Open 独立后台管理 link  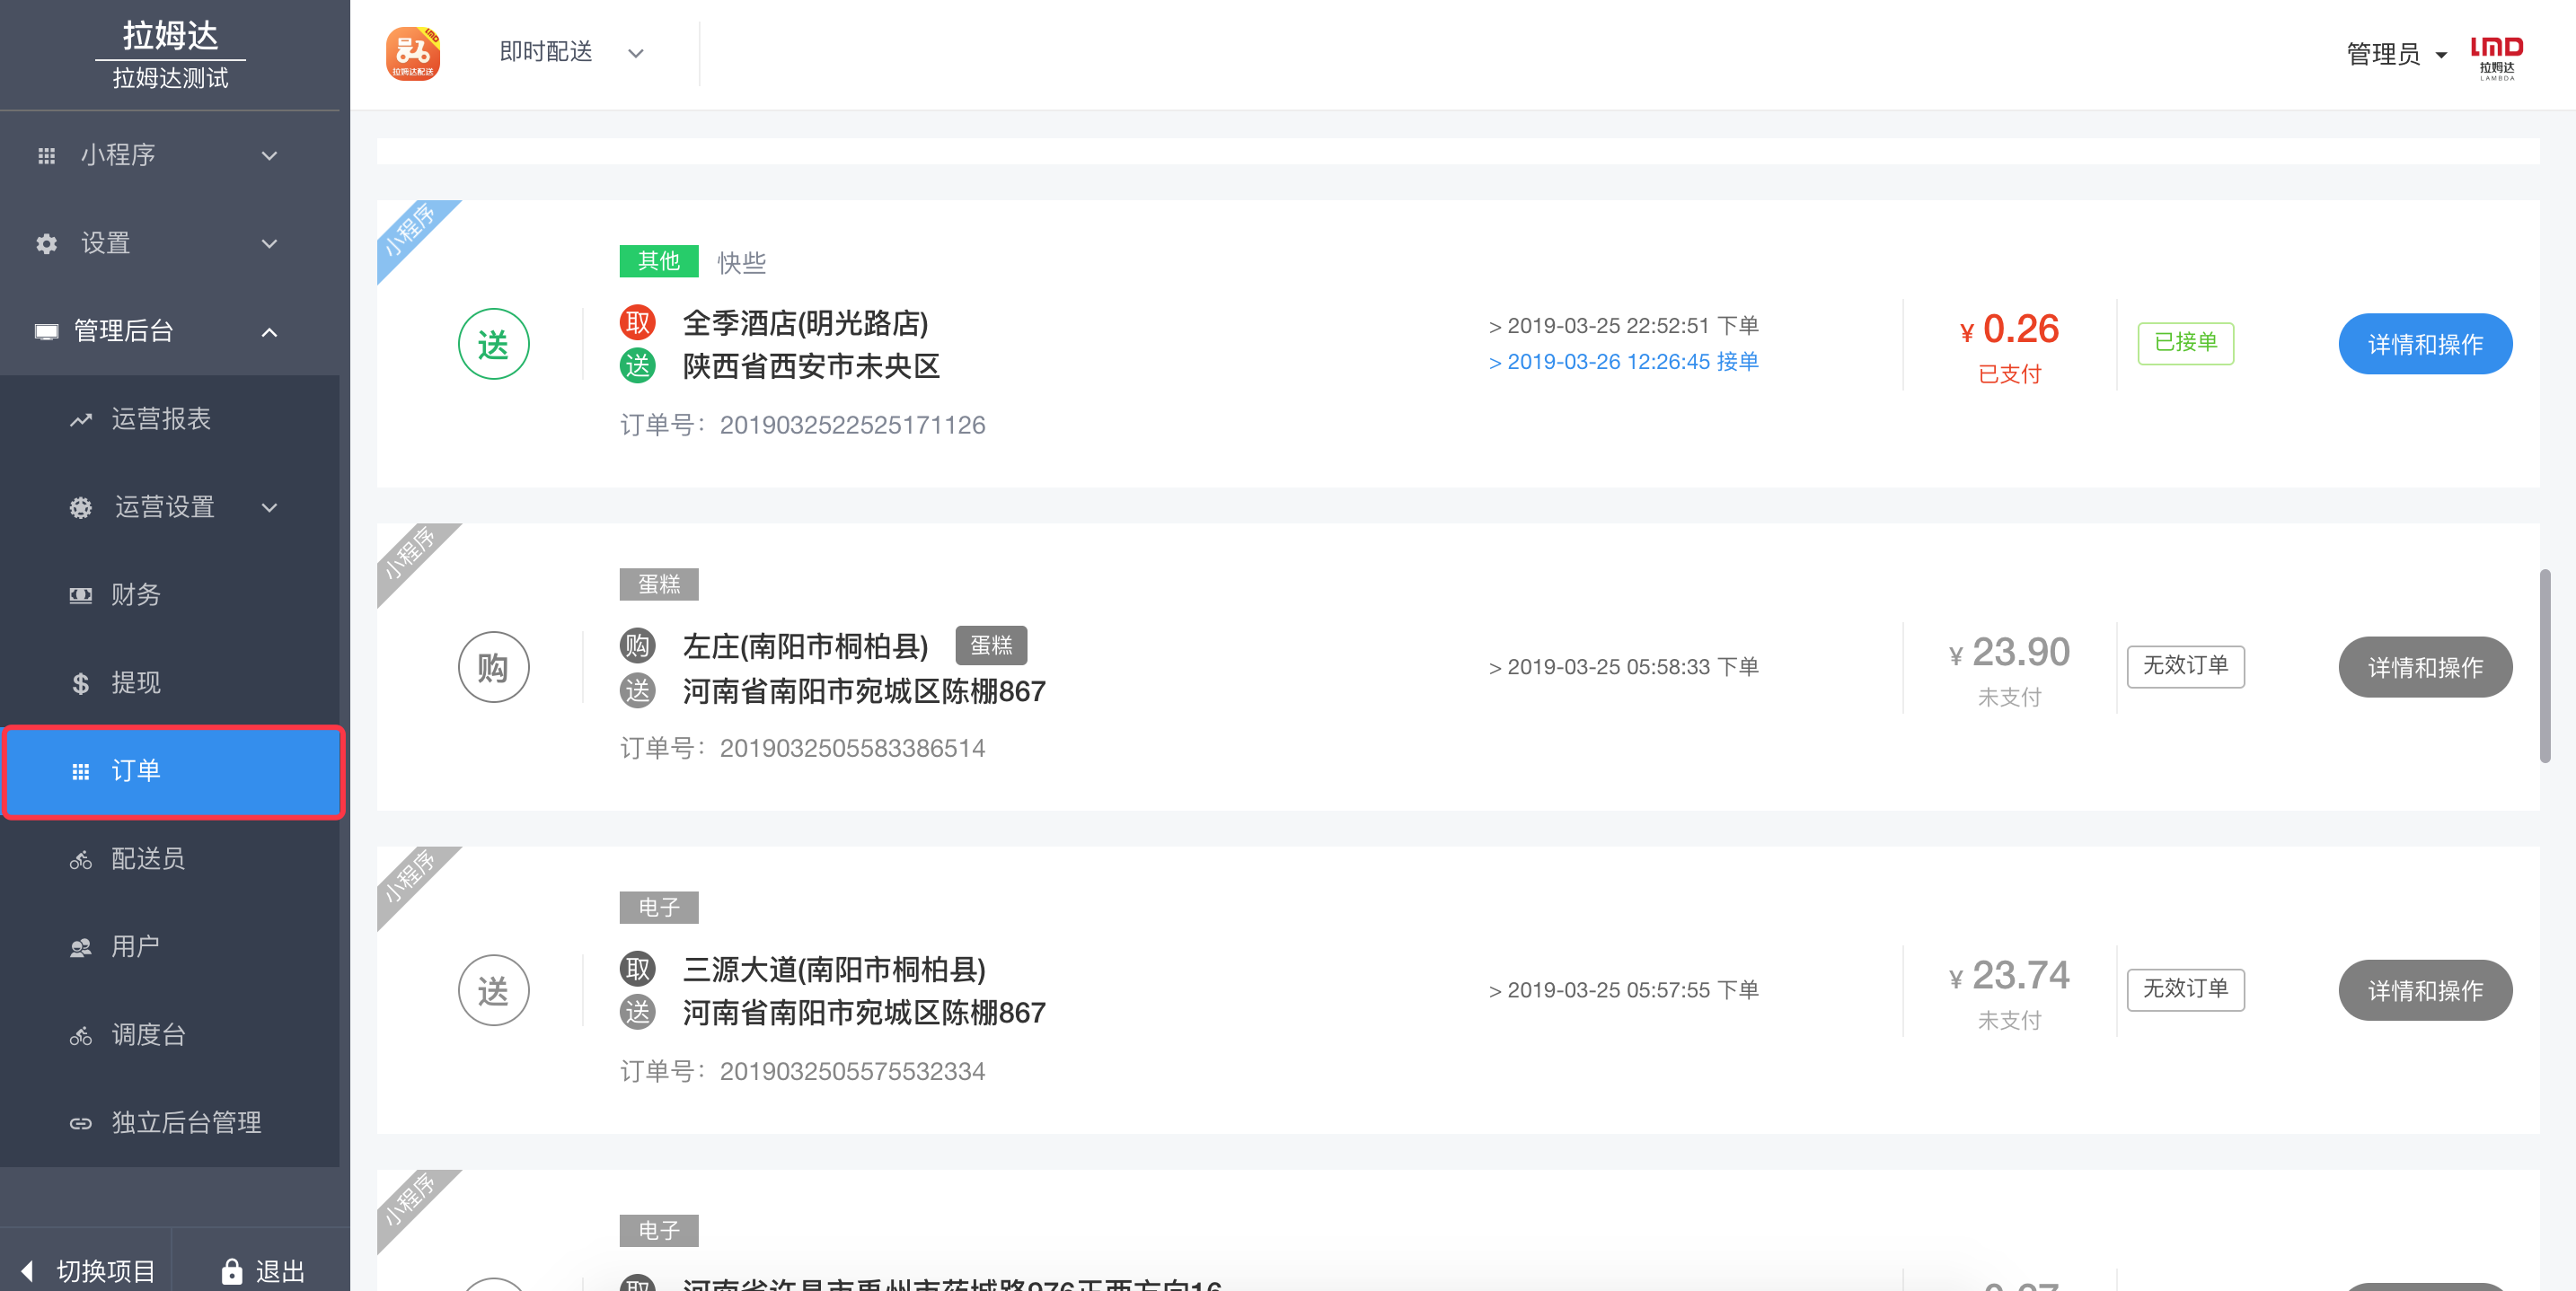170,1123
